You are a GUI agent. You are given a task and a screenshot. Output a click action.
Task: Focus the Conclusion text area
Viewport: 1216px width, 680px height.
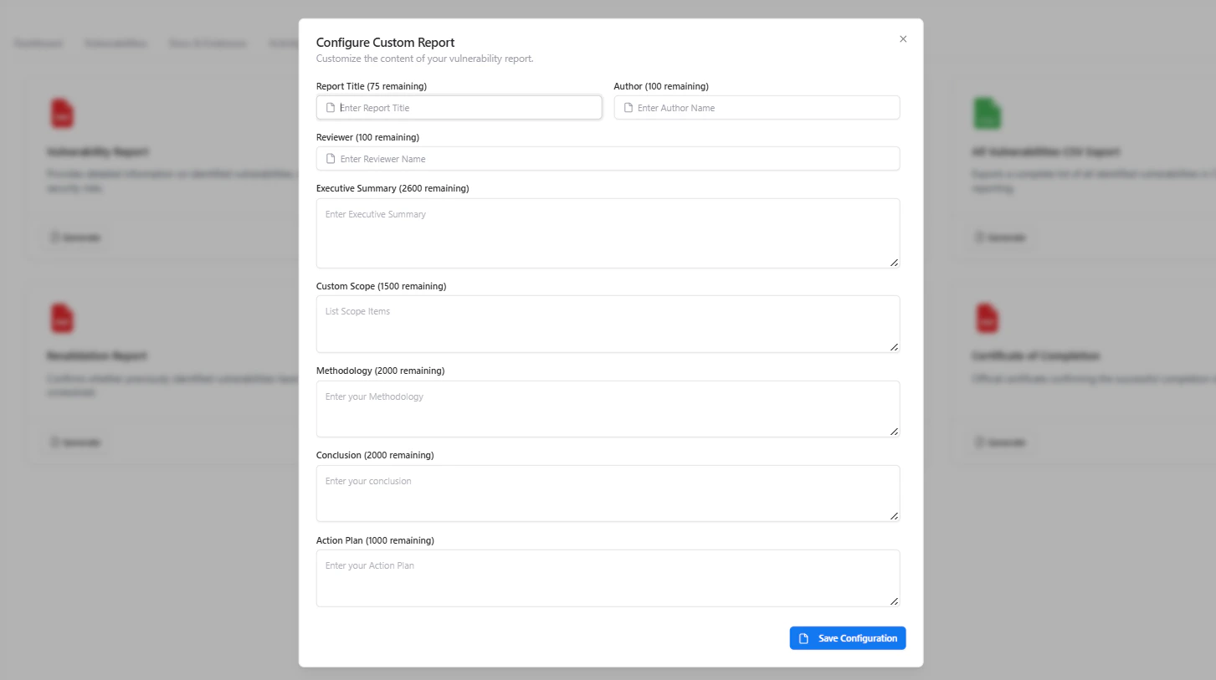pyautogui.click(x=608, y=493)
